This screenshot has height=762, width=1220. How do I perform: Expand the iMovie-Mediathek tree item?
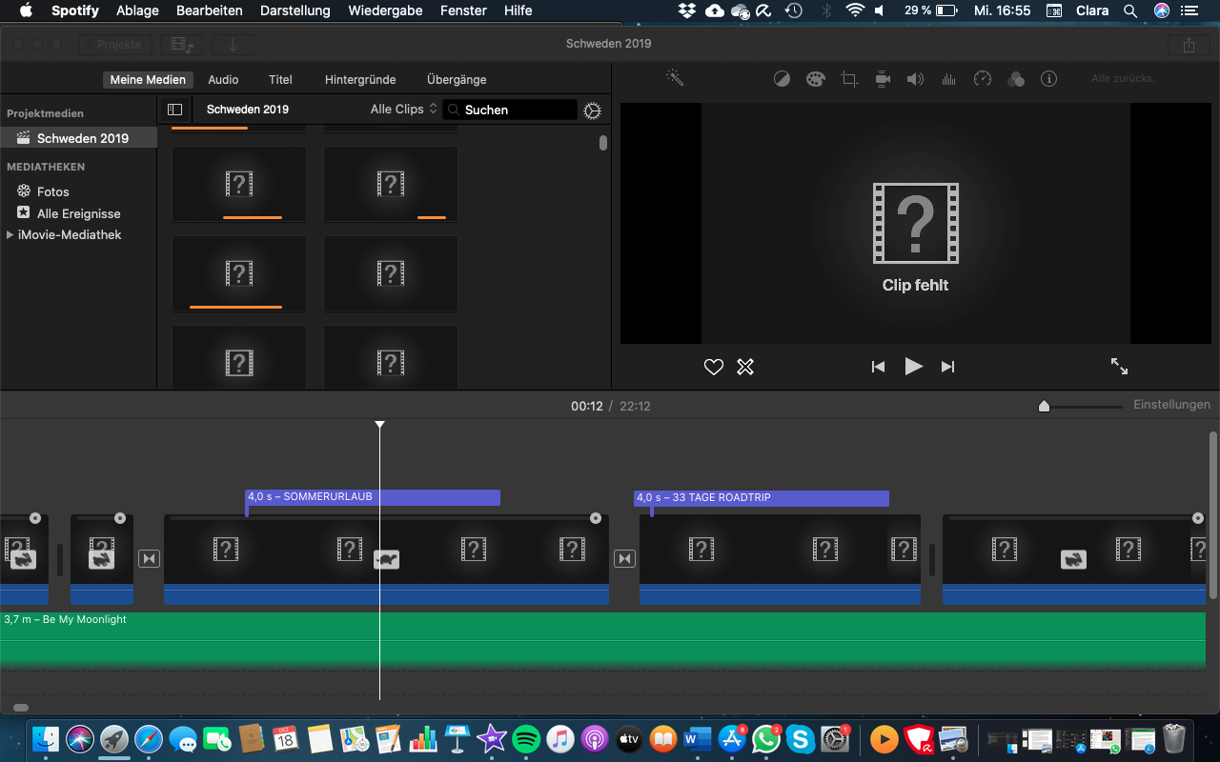[10, 235]
